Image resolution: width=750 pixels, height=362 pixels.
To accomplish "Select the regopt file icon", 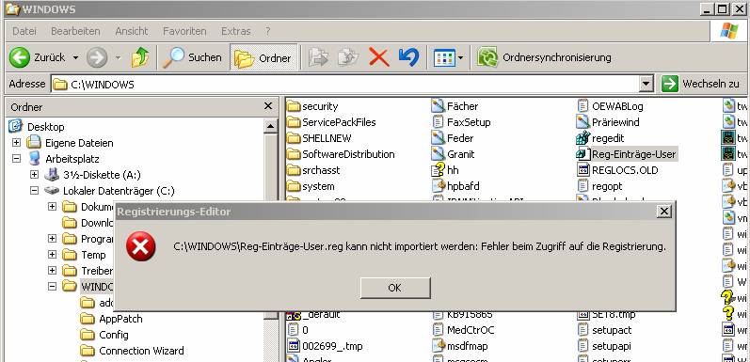I will click(x=582, y=186).
